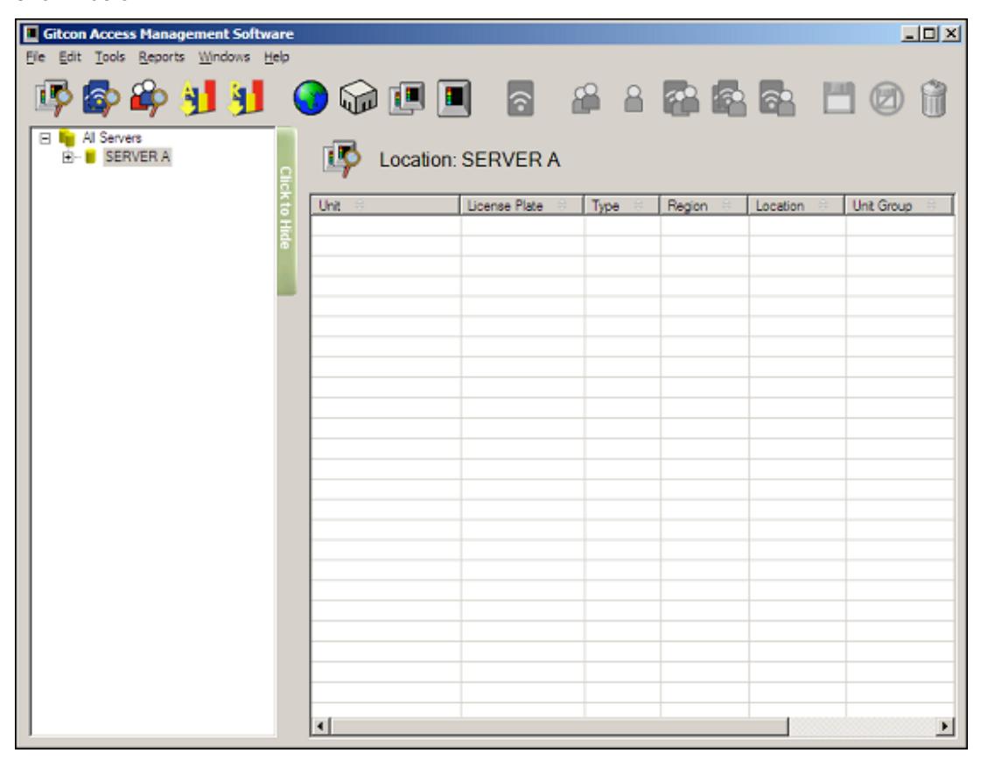Sort by the Region column header
The height and width of the screenshot is (760, 981).
click(704, 206)
